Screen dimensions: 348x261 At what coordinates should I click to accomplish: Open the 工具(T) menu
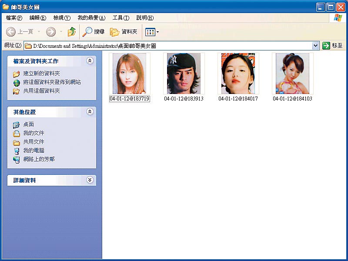point(121,18)
